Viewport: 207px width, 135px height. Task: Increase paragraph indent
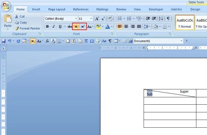(154, 19)
